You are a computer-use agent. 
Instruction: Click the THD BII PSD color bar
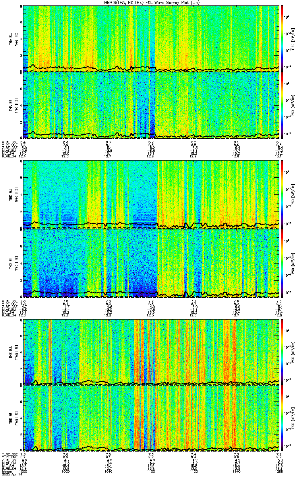pyautogui.click(x=282, y=263)
